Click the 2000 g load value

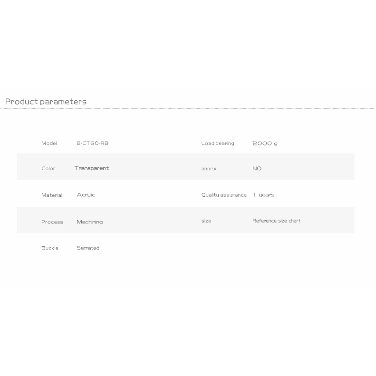pyautogui.click(x=265, y=144)
